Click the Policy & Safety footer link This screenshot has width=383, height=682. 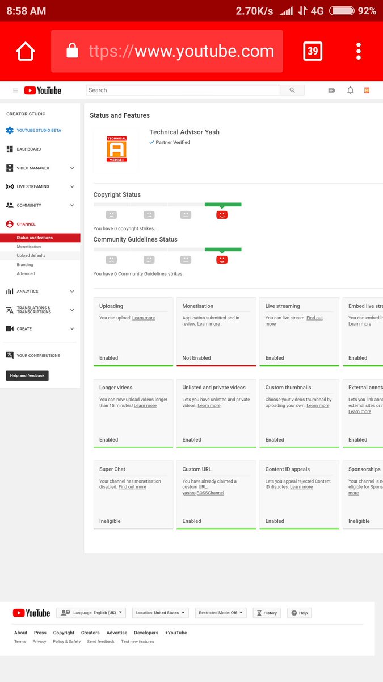pyautogui.click(x=66, y=642)
